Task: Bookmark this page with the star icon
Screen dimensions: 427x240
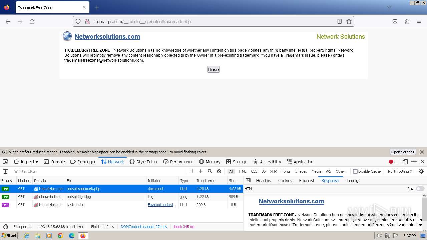Action: click(x=349, y=21)
